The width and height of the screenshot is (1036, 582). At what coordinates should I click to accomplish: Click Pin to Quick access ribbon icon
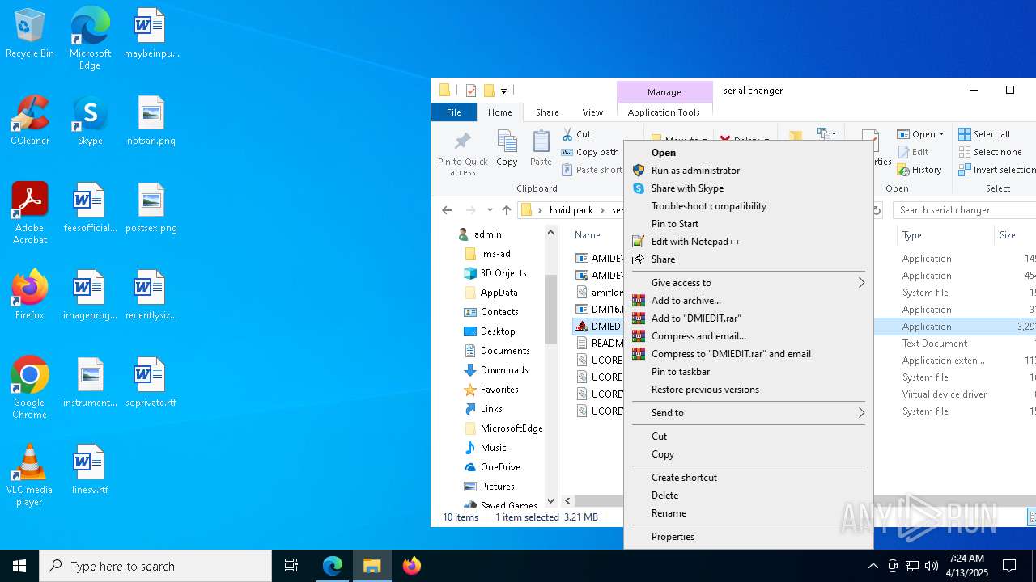click(x=463, y=153)
